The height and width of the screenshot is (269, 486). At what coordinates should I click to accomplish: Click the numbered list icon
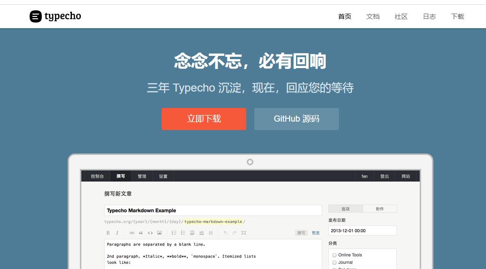174,233
